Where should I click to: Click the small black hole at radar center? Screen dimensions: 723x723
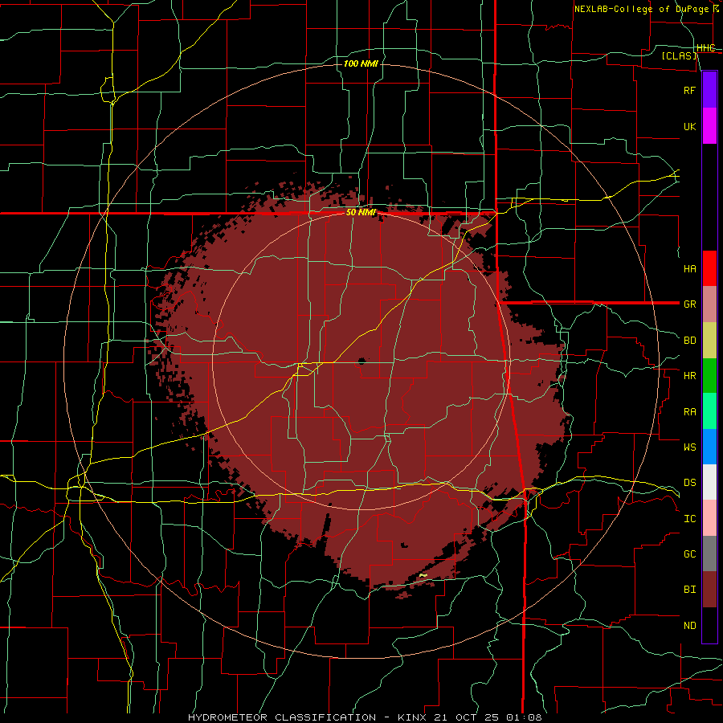click(361, 361)
